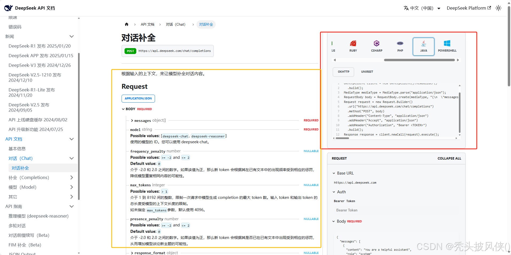The width and height of the screenshot is (511, 255).
Task: Collapse the API 文档 sidebar chevron
Action: [x=71, y=139]
